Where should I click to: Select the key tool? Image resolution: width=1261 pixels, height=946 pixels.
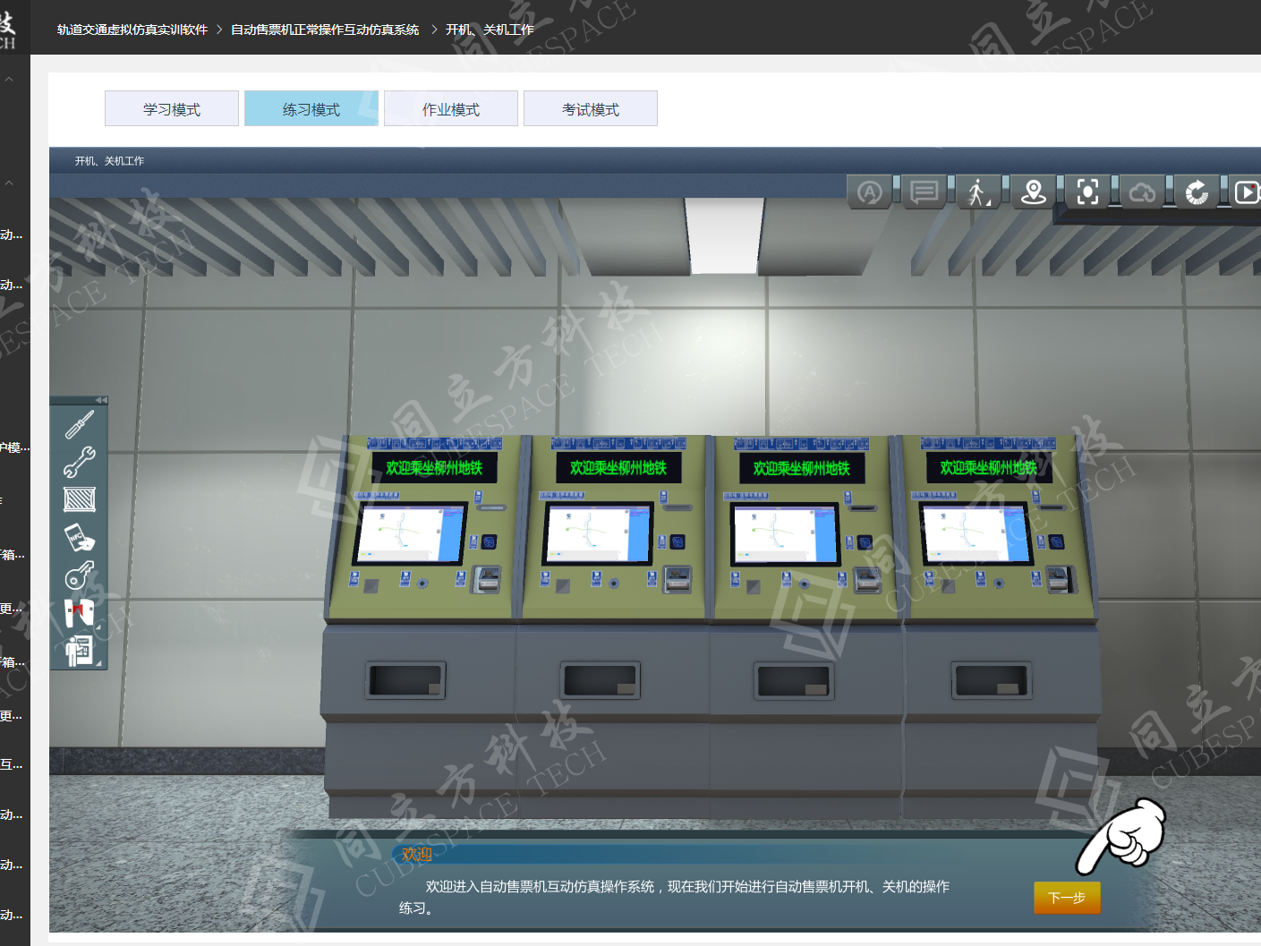click(x=80, y=575)
